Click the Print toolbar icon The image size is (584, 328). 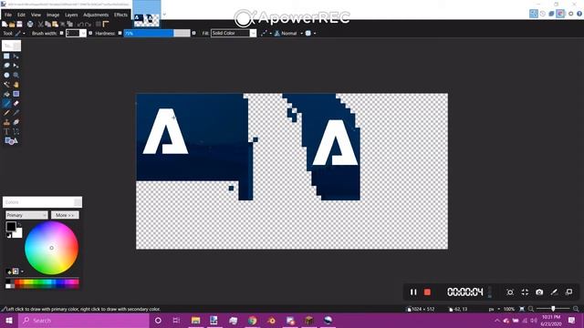30,25
